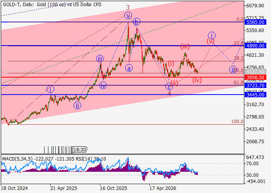Click the red (v) projected subwave label

(211, 41)
